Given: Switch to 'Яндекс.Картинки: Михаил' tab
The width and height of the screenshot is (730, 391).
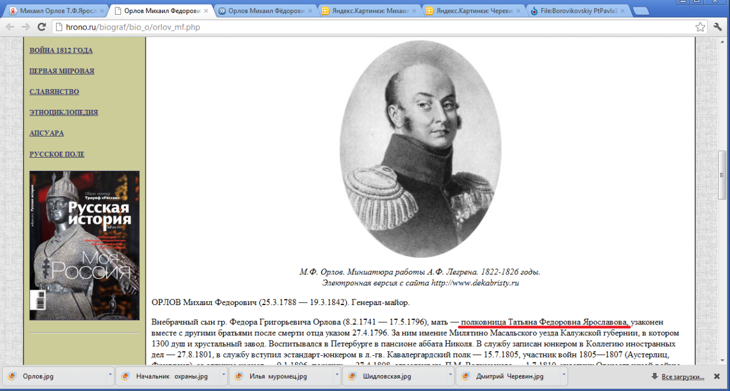Looking at the screenshot, I should click(371, 11).
